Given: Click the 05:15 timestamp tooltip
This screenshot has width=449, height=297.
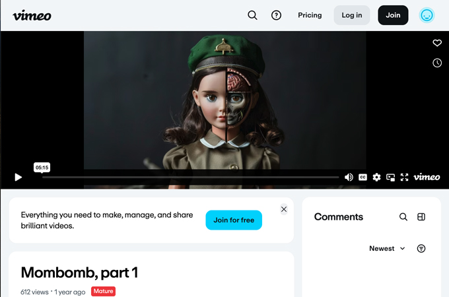Looking at the screenshot, I should click(42, 168).
